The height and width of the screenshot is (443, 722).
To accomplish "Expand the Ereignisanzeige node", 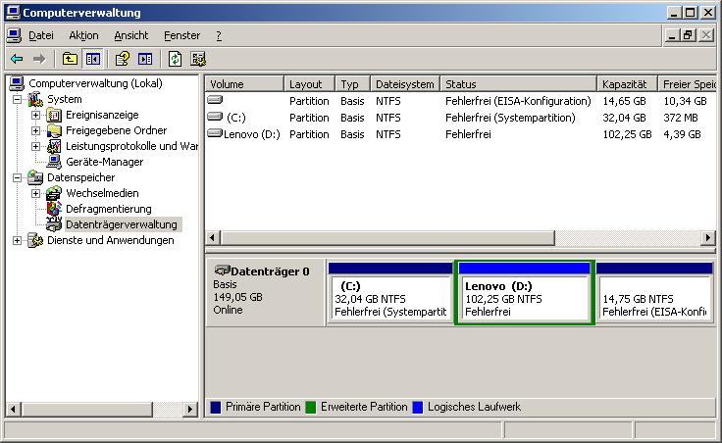I will point(35,115).
